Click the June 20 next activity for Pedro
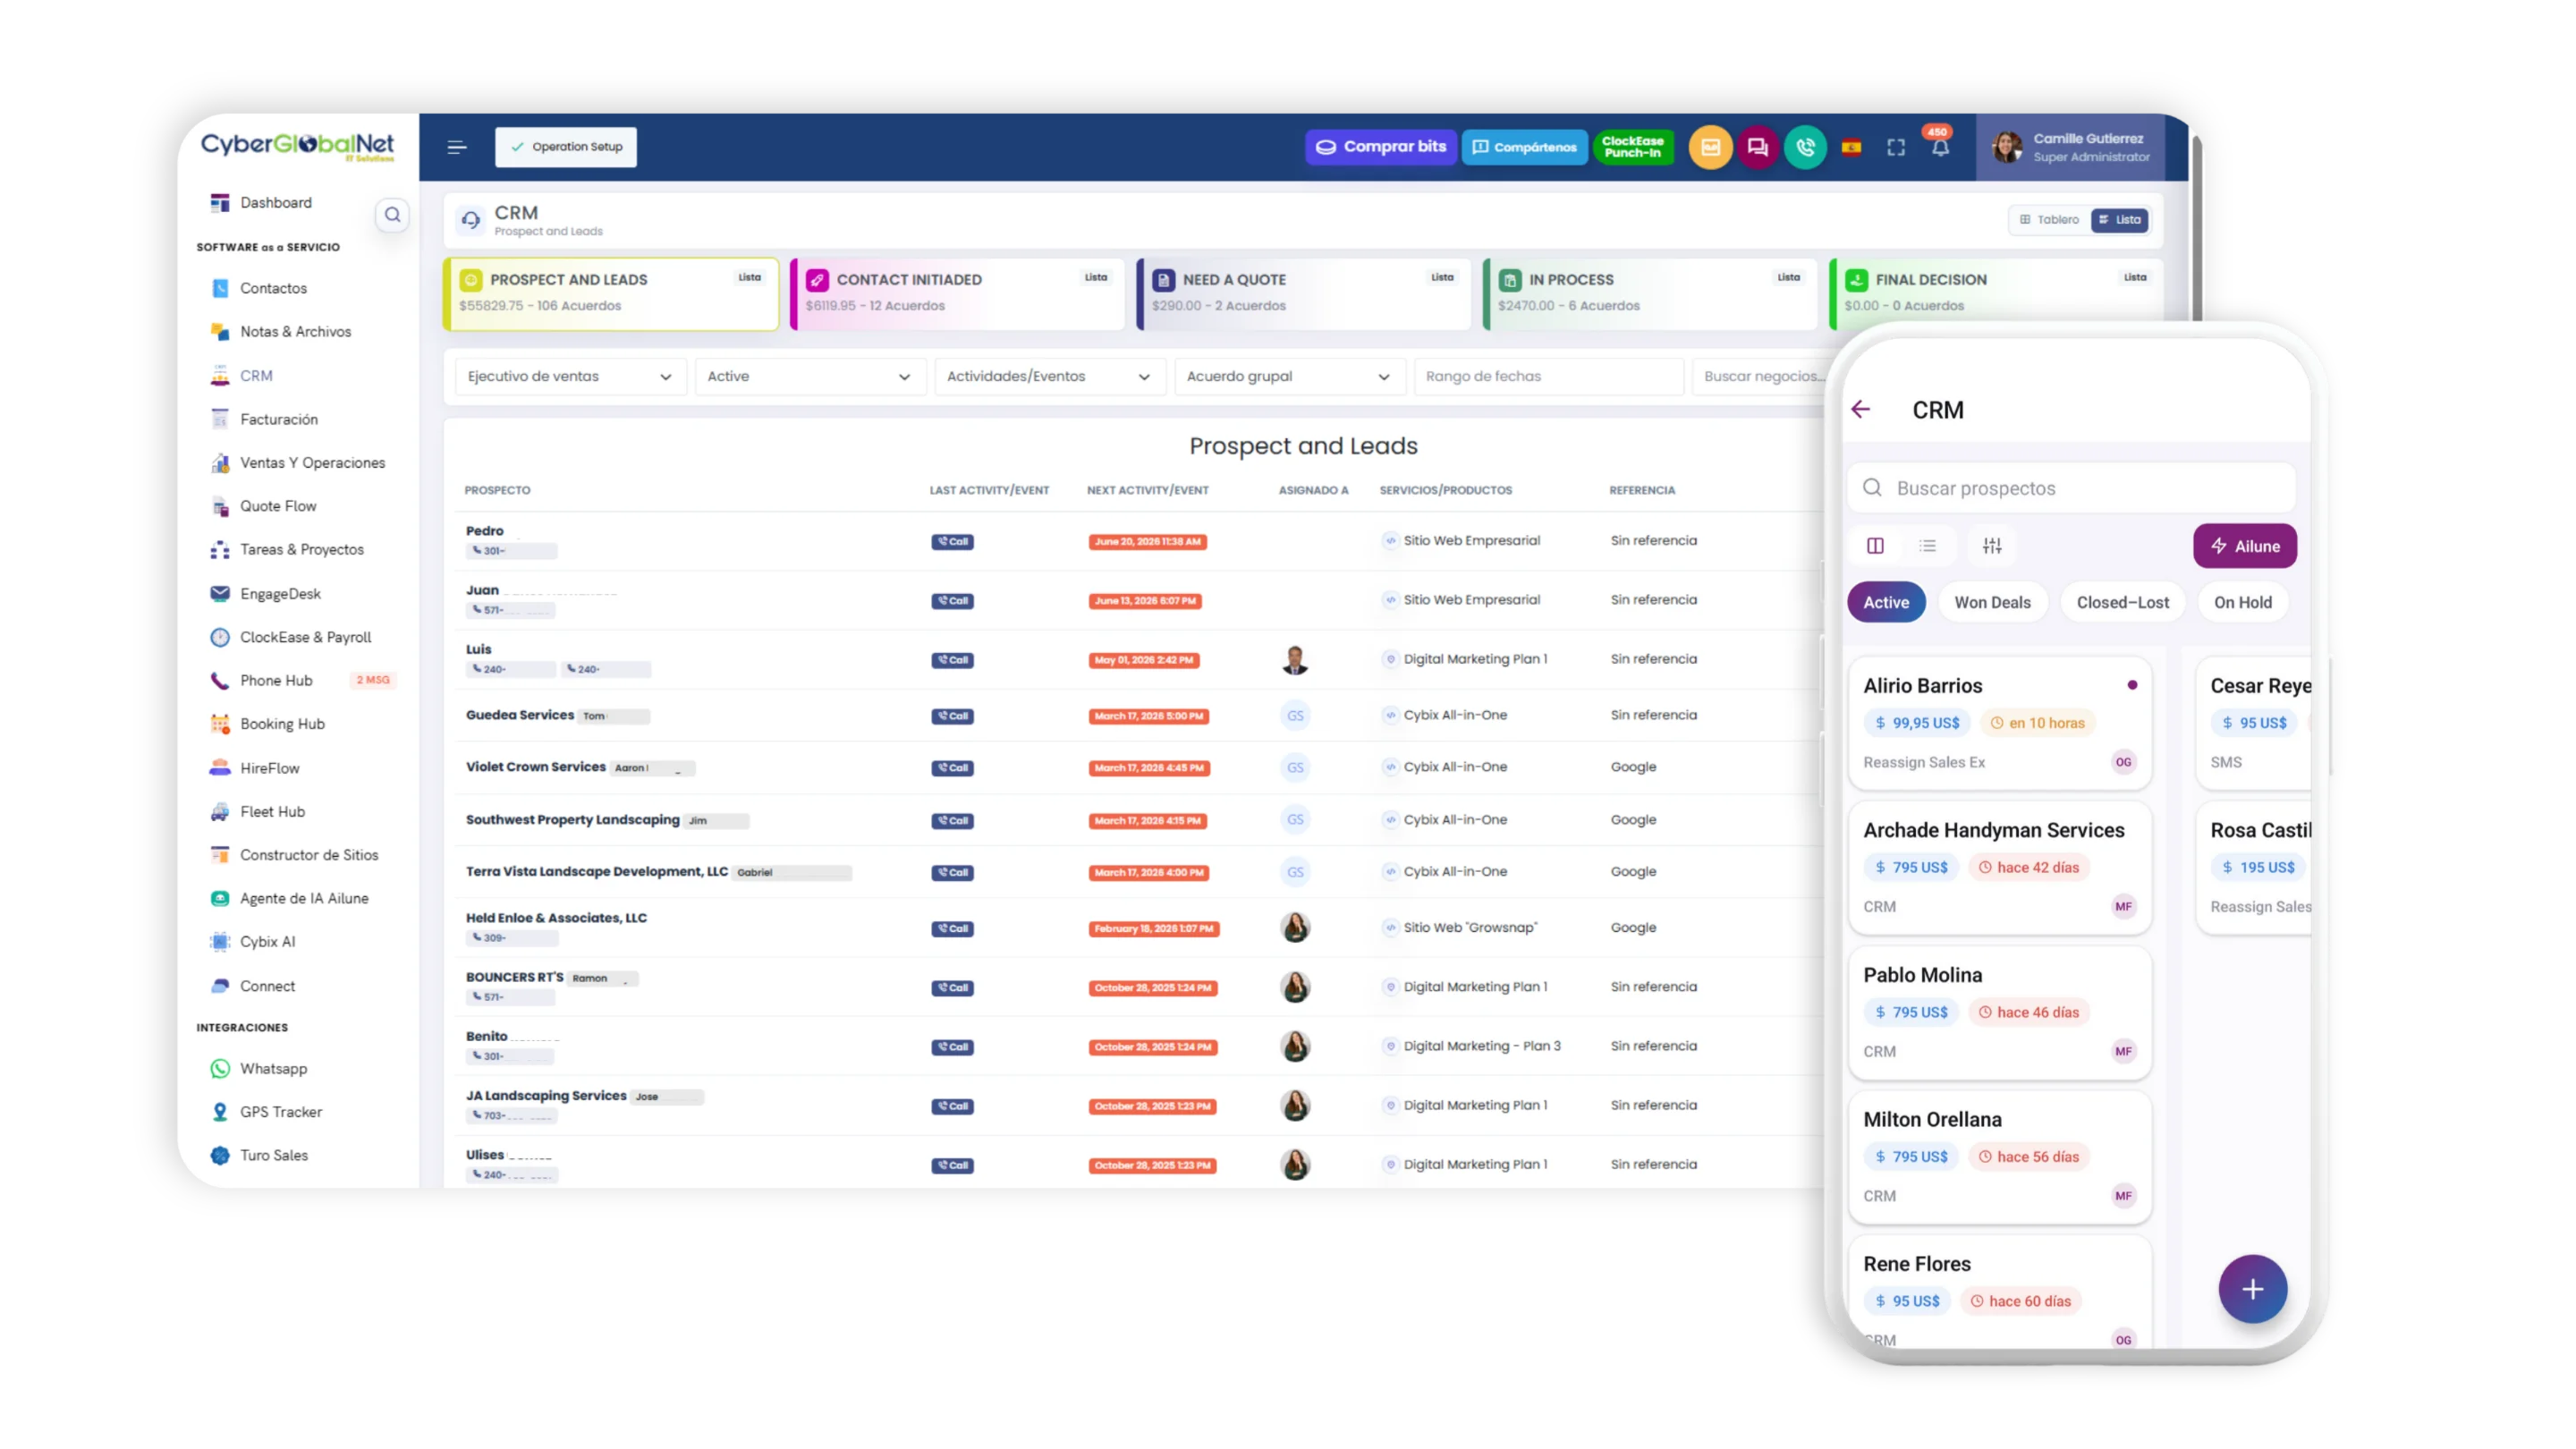The image size is (2576, 1449). [x=1147, y=541]
